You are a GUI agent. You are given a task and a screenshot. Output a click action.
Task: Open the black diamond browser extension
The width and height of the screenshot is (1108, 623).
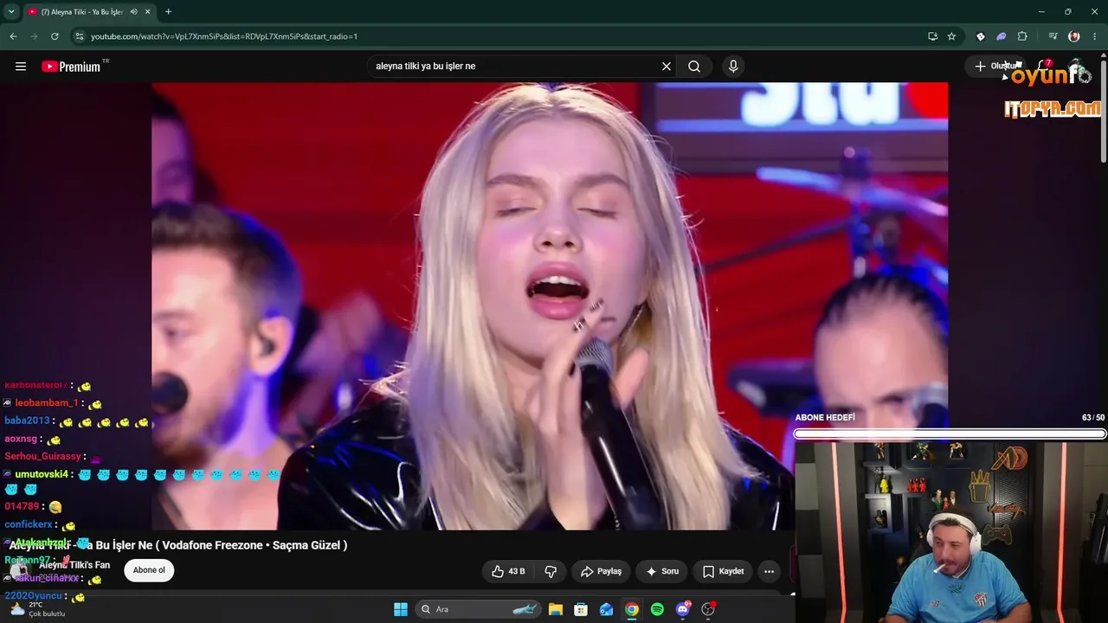point(981,36)
